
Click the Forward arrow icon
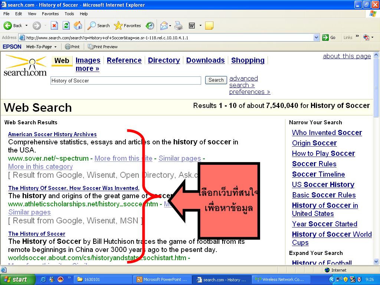tap(37, 26)
